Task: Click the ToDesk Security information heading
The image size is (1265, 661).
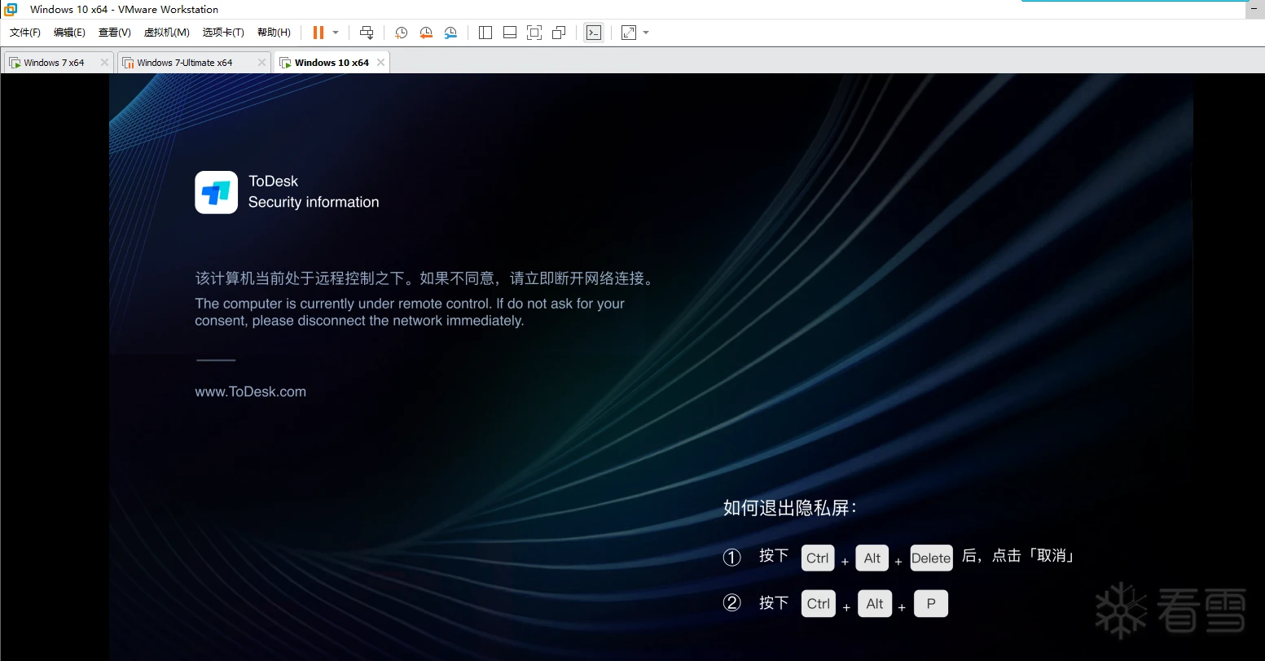Action: pyautogui.click(x=314, y=192)
